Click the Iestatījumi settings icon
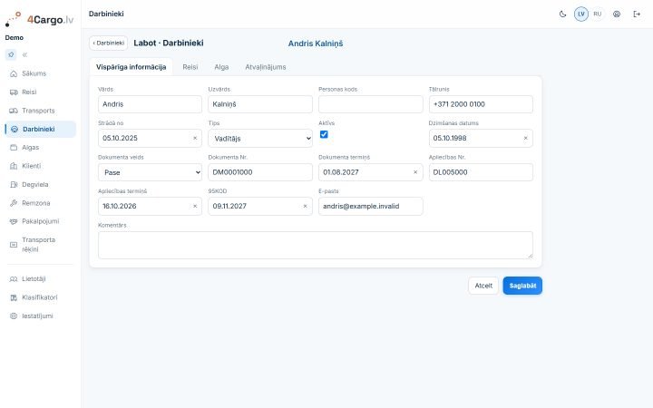This screenshot has width=653, height=408. (14, 316)
